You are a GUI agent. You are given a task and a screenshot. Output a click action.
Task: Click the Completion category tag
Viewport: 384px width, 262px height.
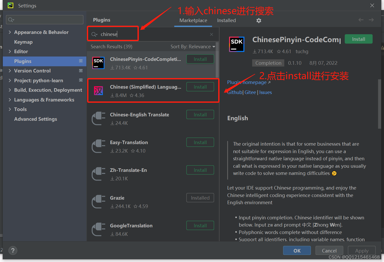[x=268, y=63]
